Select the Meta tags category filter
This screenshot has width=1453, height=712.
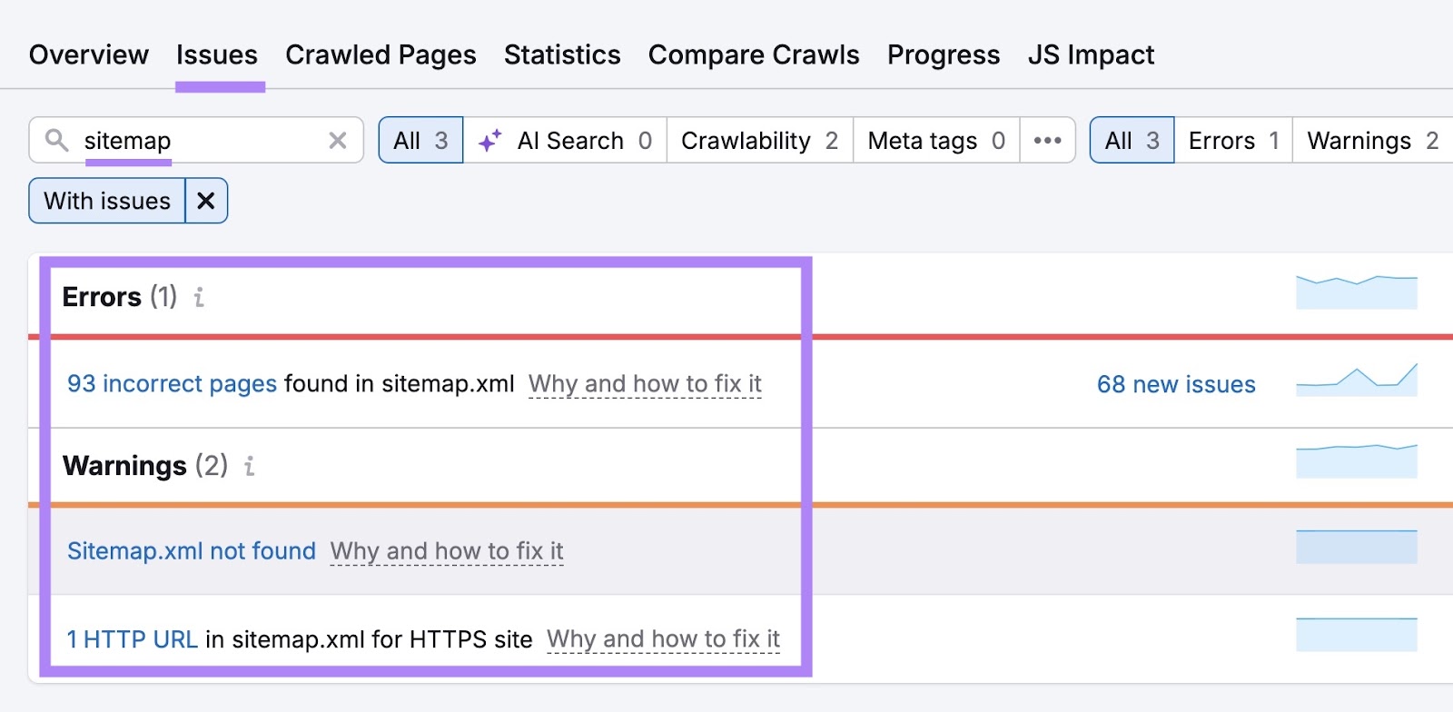tap(935, 141)
